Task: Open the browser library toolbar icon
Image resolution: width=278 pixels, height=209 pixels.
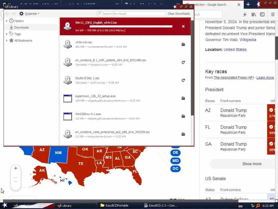Action: coord(254,14)
